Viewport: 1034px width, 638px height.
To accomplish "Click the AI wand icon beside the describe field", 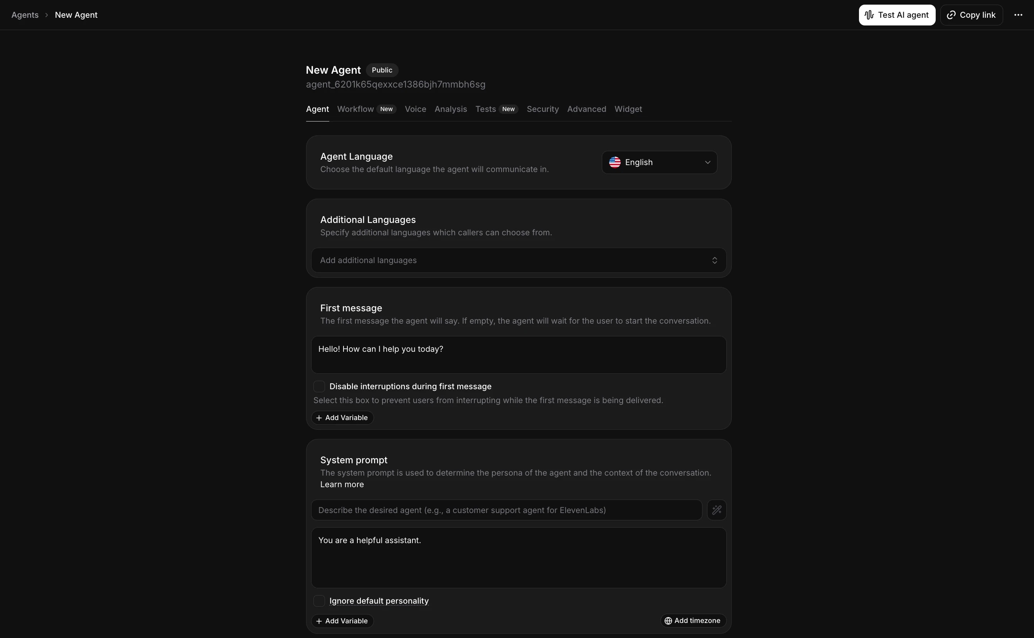I will point(717,510).
